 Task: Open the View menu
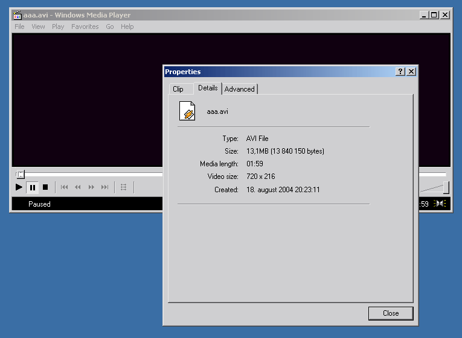click(38, 27)
